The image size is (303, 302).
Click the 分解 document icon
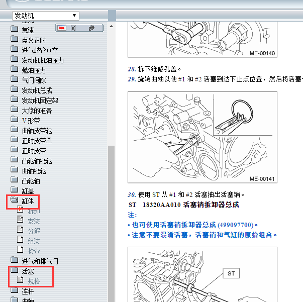20,229
